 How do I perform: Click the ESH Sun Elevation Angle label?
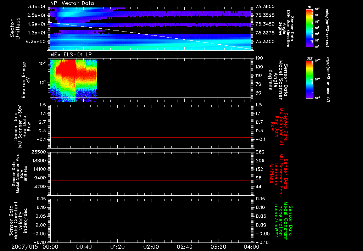coord(286,28)
